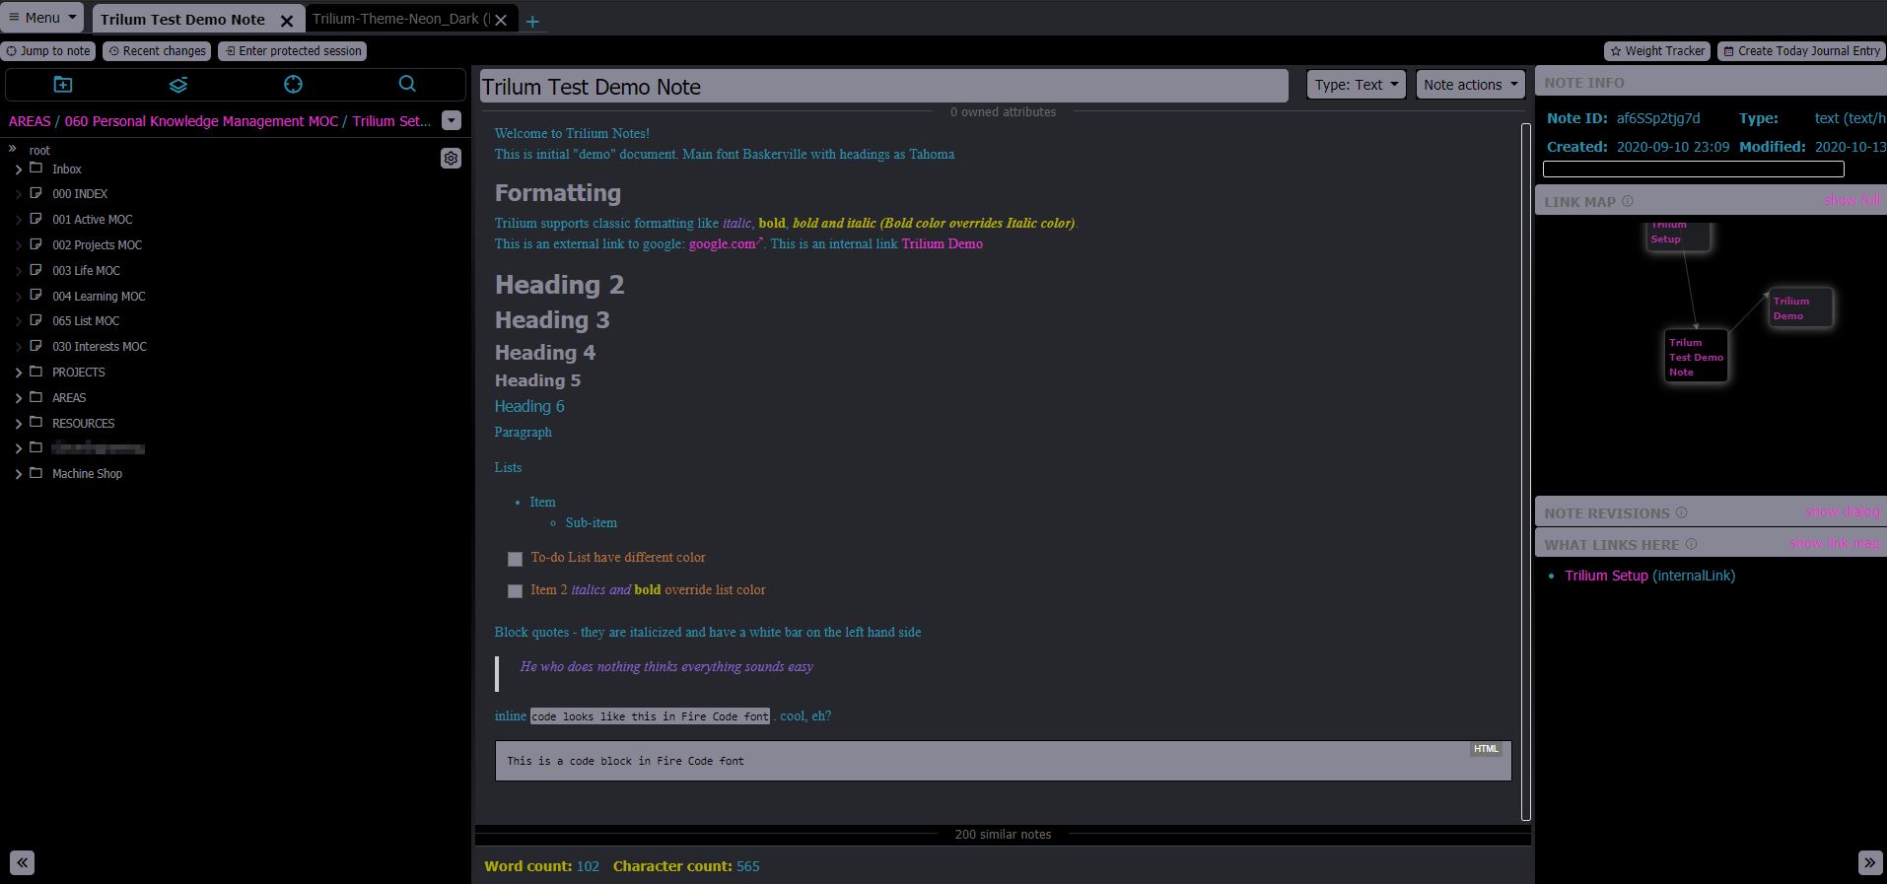
Task: Open breadcrumb path dropdown arrow
Action: (452, 120)
